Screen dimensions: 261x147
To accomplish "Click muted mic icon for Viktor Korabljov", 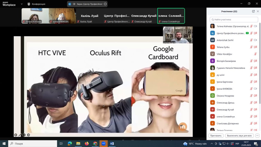I will tap(255, 54).
